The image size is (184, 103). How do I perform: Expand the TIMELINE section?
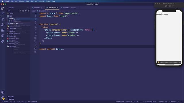pos(11,99)
